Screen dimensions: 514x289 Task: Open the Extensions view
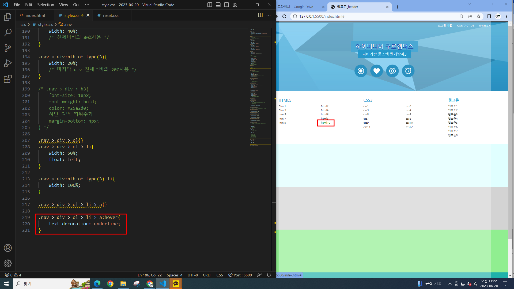8,79
